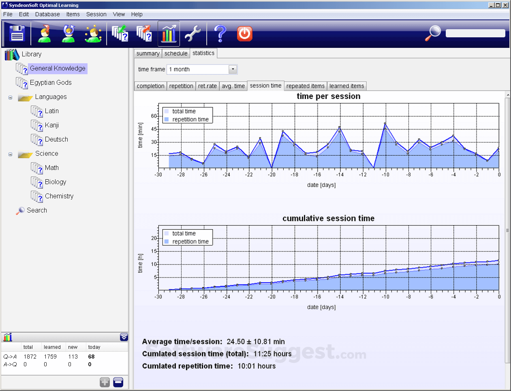Screen dimensions: 511x391
Task: Click the red power button icon
Action: pyautogui.click(x=245, y=34)
